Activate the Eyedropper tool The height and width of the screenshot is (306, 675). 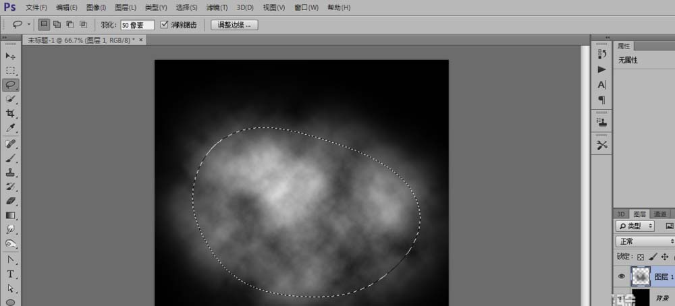coord(10,128)
